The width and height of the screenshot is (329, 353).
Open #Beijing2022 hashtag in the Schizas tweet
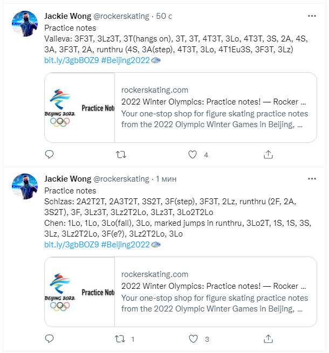[x=125, y=245]
